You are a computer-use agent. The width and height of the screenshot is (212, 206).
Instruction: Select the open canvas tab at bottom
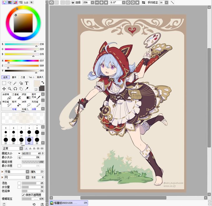pyautogui.click(x=69, y=203)
